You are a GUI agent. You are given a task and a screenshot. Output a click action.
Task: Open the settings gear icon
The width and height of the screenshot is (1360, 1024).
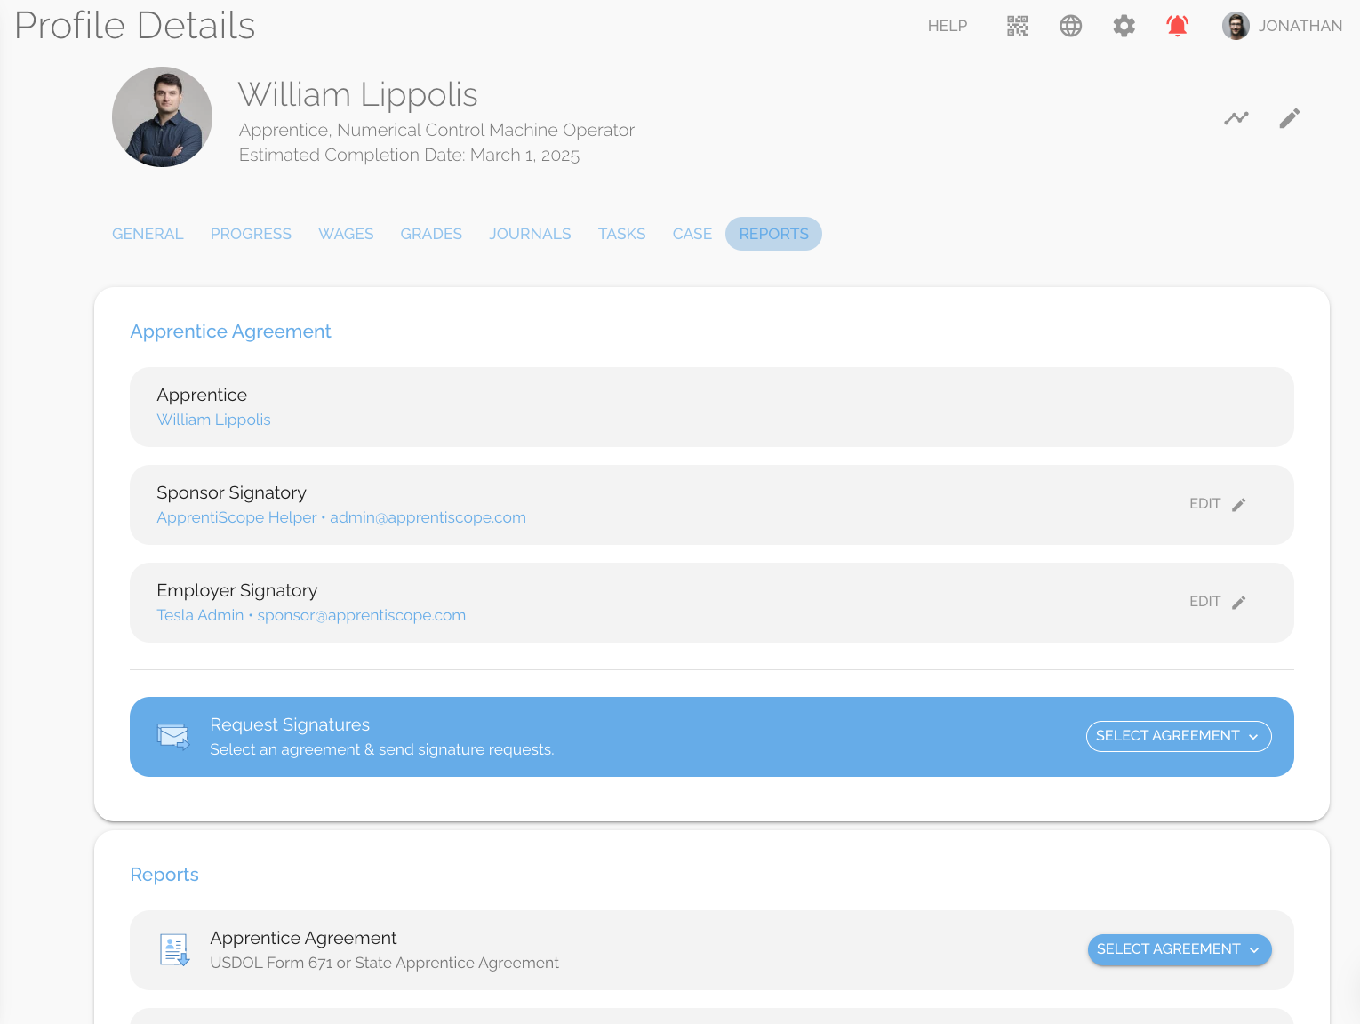(1124, 26)
